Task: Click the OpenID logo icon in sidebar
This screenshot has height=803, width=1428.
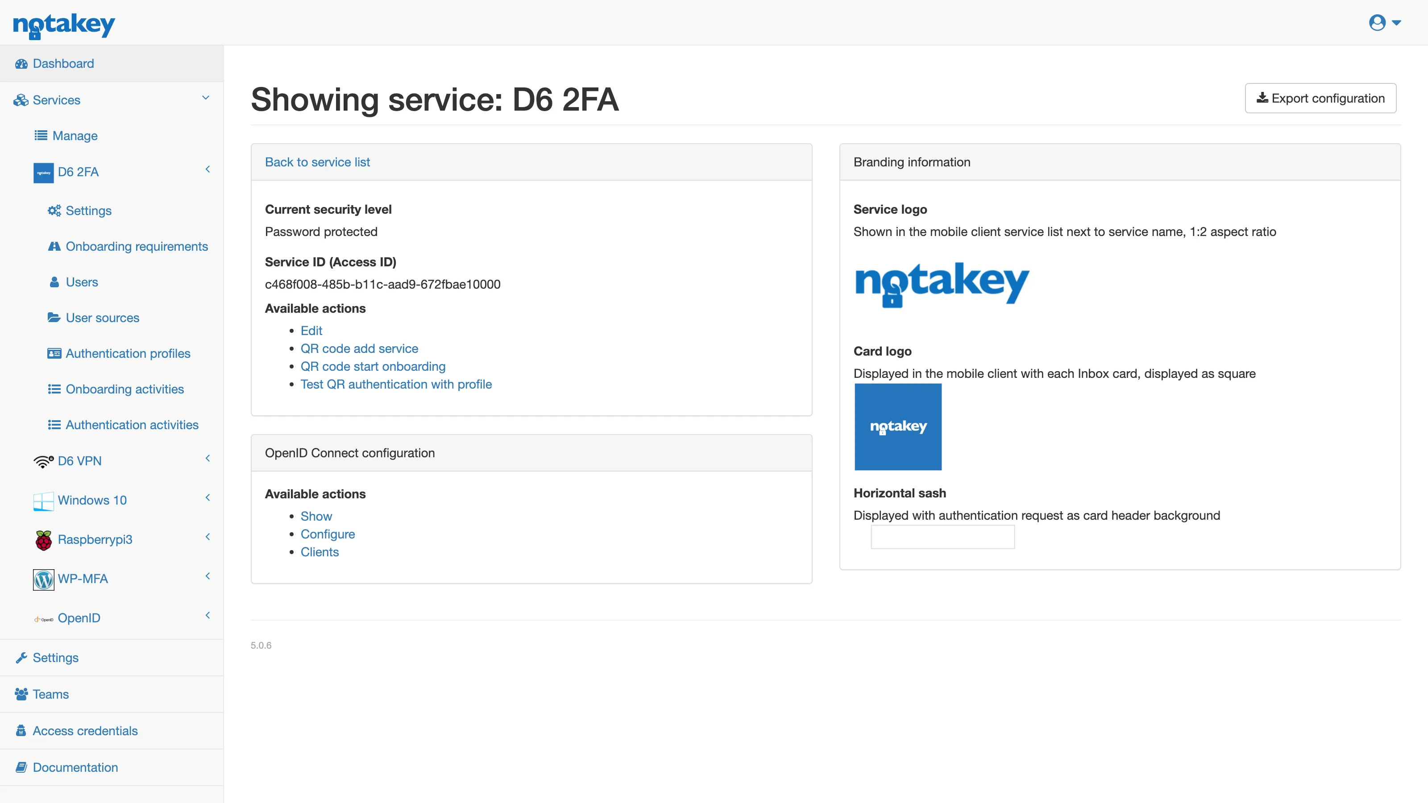Action: tap(43, 620)
